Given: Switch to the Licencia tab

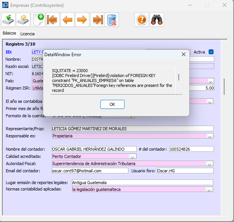Looking at the screenshot, I should 28,34.
